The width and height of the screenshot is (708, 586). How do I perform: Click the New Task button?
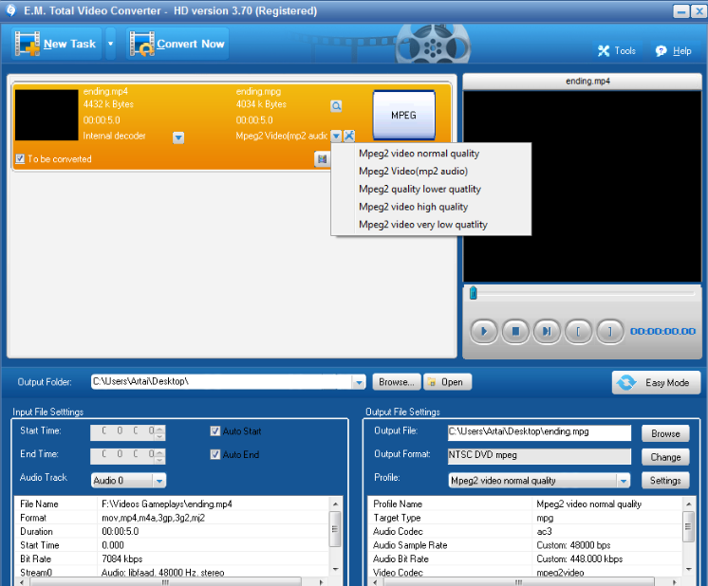pyautogui.click(x=56, y=44)
